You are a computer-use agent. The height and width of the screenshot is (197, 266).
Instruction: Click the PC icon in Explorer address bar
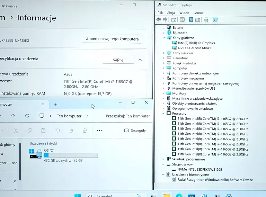click(42, 116)
